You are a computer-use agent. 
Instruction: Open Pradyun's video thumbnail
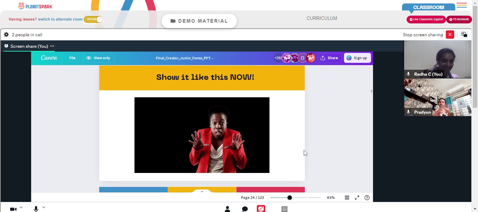[437, 98]
